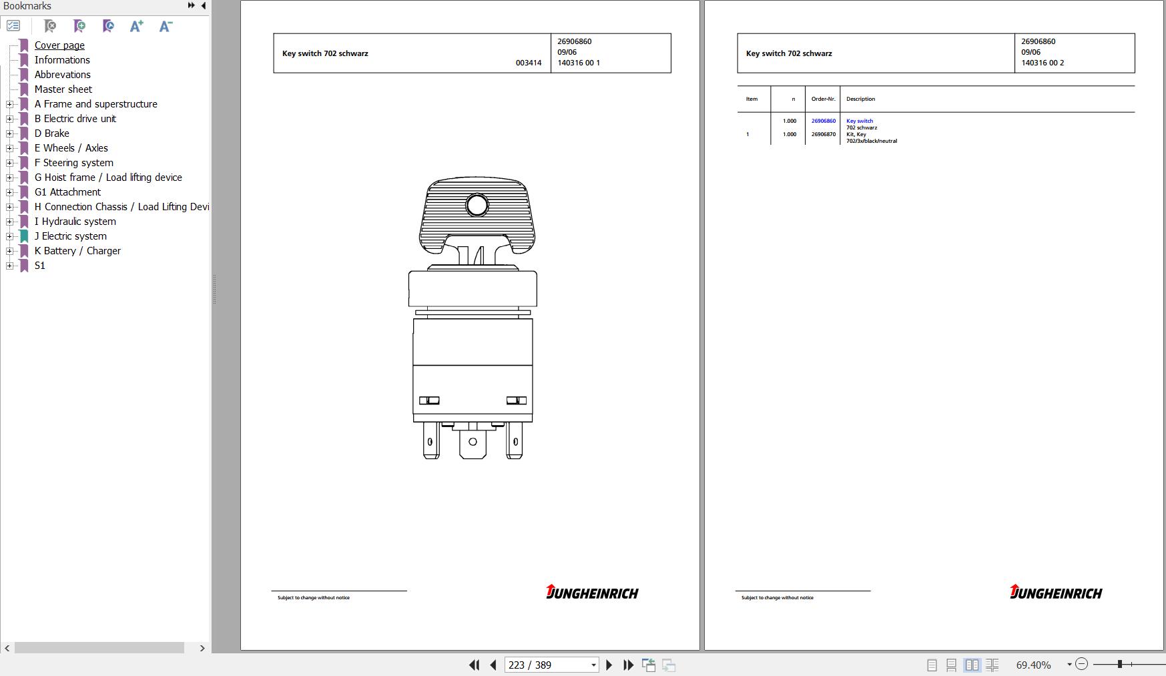Expand the I Hydraulic system bookmark
The image size is (1166, 676).
pyautogui.click(x=9, y=222)
